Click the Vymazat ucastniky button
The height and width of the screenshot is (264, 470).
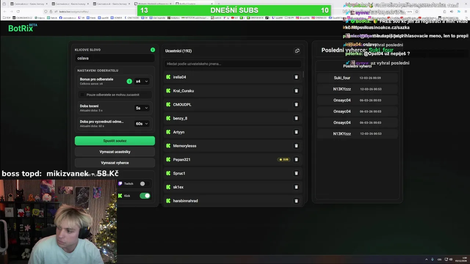[115, 152]
